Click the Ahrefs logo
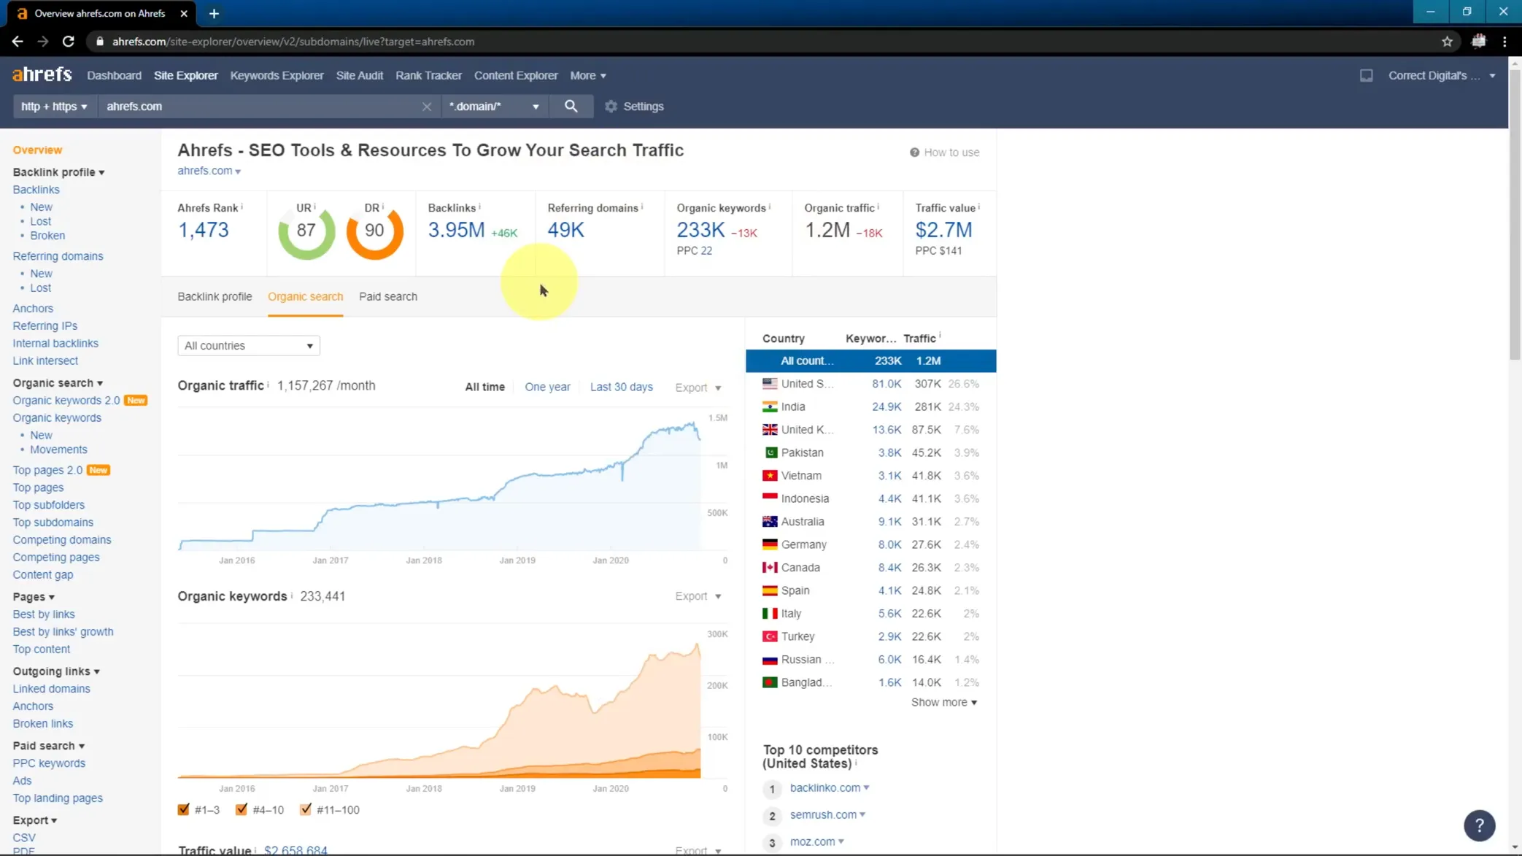This screenshot has height=856, width=1522. point(42,74)
